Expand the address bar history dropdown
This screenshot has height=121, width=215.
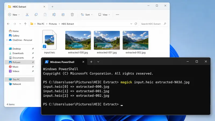(x=131, y=24)
